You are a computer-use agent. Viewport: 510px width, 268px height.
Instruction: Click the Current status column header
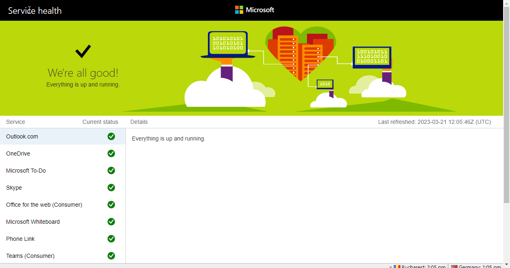(100, 122)
